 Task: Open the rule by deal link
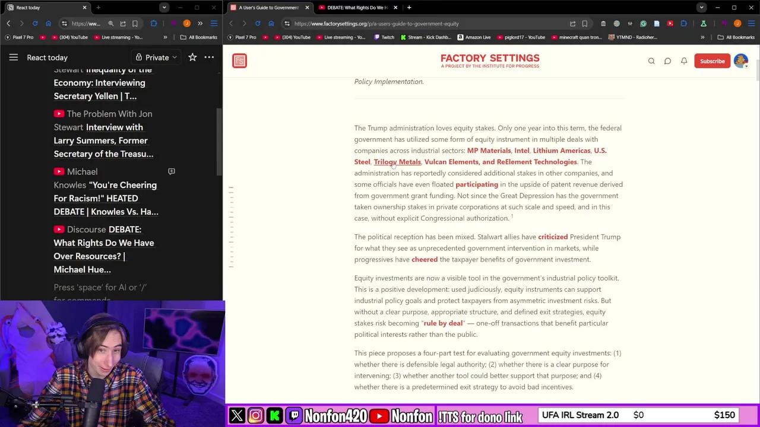[443, 323]
